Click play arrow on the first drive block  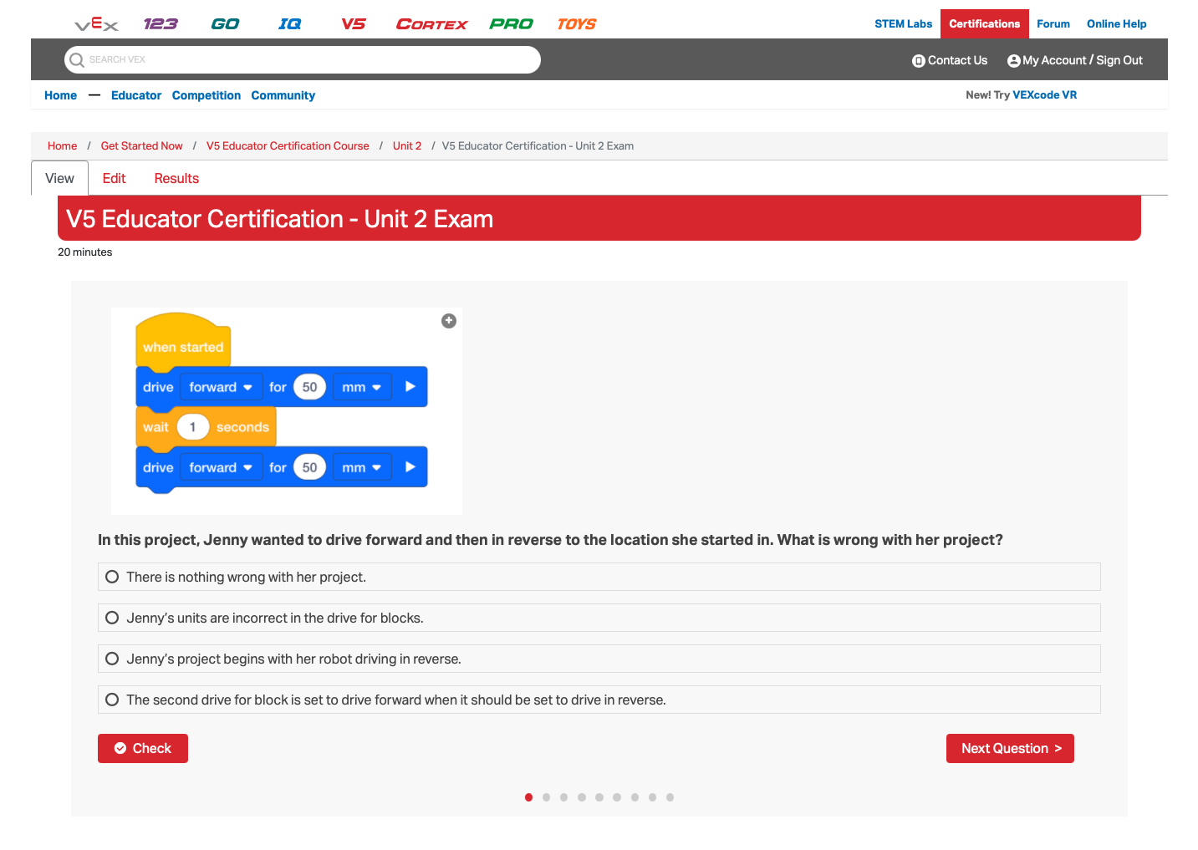[410, 387]
